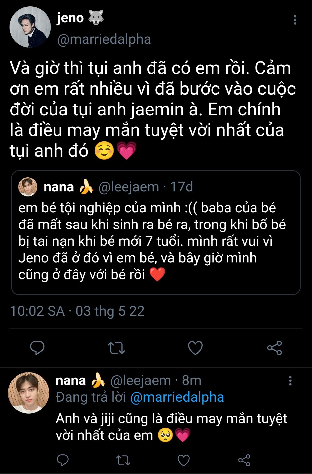Like jeno's main tweet
312x474 pixels.
[195, 348]
